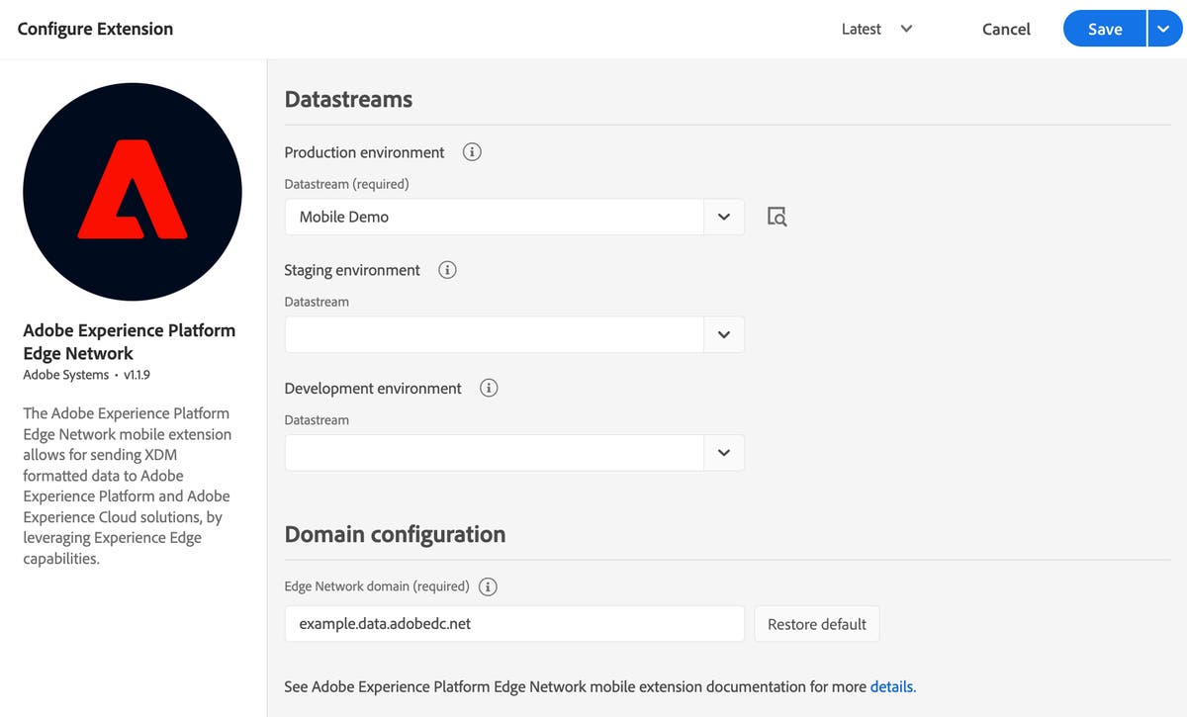Screen dimensions: 1187x717
Task: Open the Latest version dropdown
Action: click(x=876, y=29)
